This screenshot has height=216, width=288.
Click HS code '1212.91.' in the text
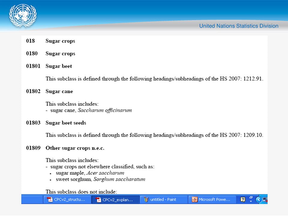[253, 79]
